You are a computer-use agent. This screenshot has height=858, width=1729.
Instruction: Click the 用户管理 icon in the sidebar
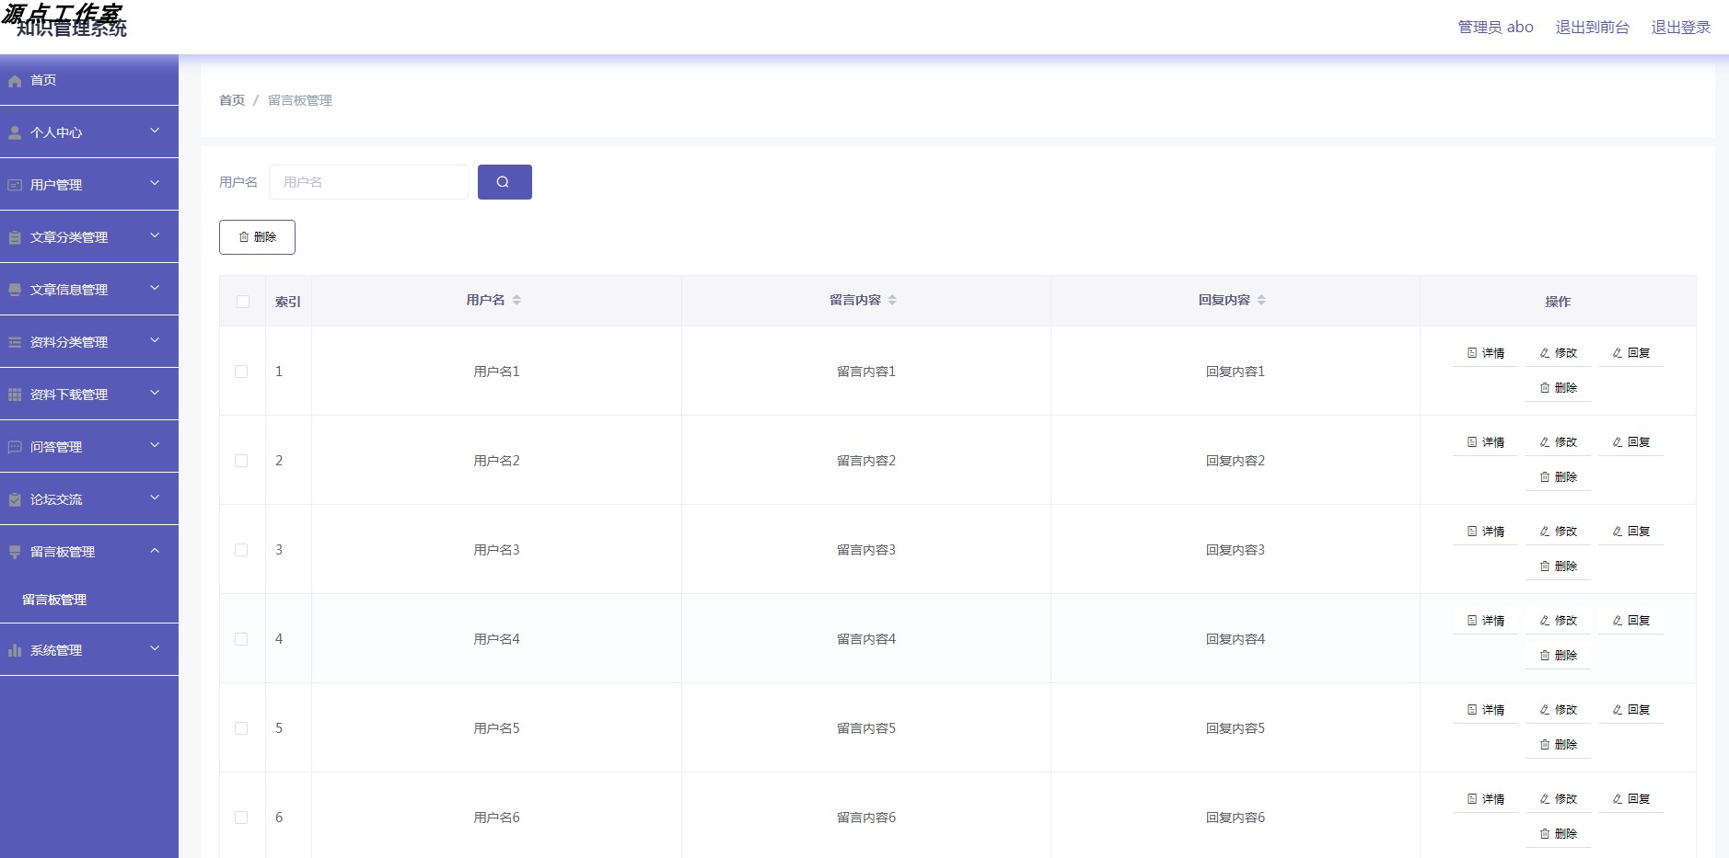[x=15, y=184]
